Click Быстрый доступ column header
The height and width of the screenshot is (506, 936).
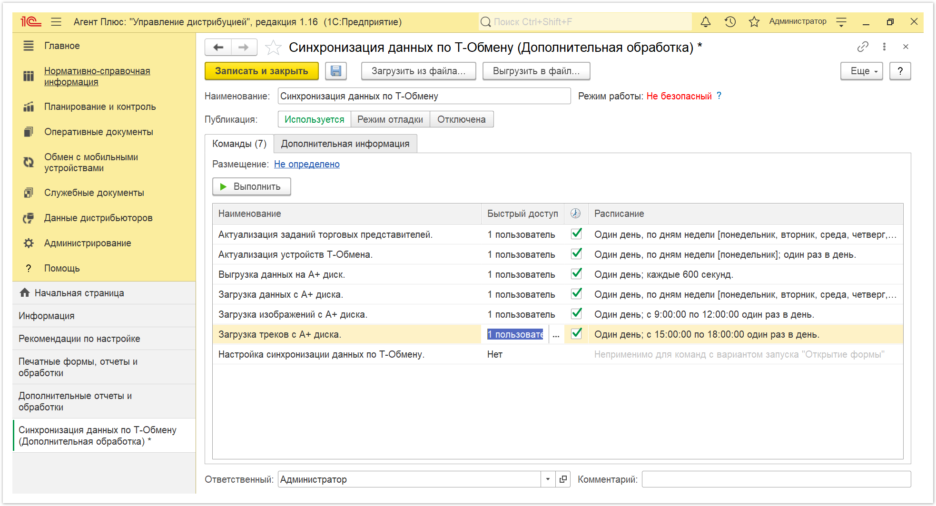pos(522,214)
